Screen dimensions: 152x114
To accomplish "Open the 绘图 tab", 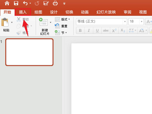I will [38, 12].
